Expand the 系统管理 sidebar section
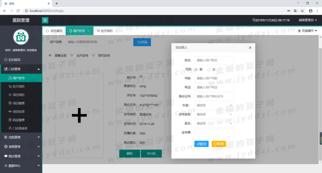322x173 pixels. tap(21, 147)
